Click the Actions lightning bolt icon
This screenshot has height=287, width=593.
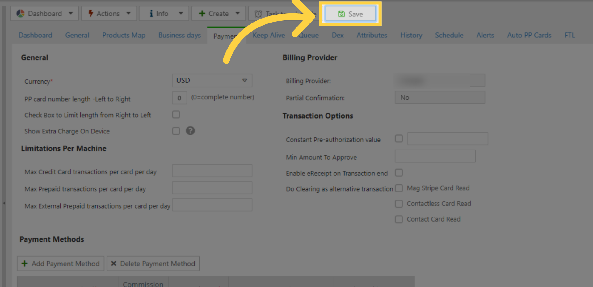pyautogui.click(x=90, y=14)
